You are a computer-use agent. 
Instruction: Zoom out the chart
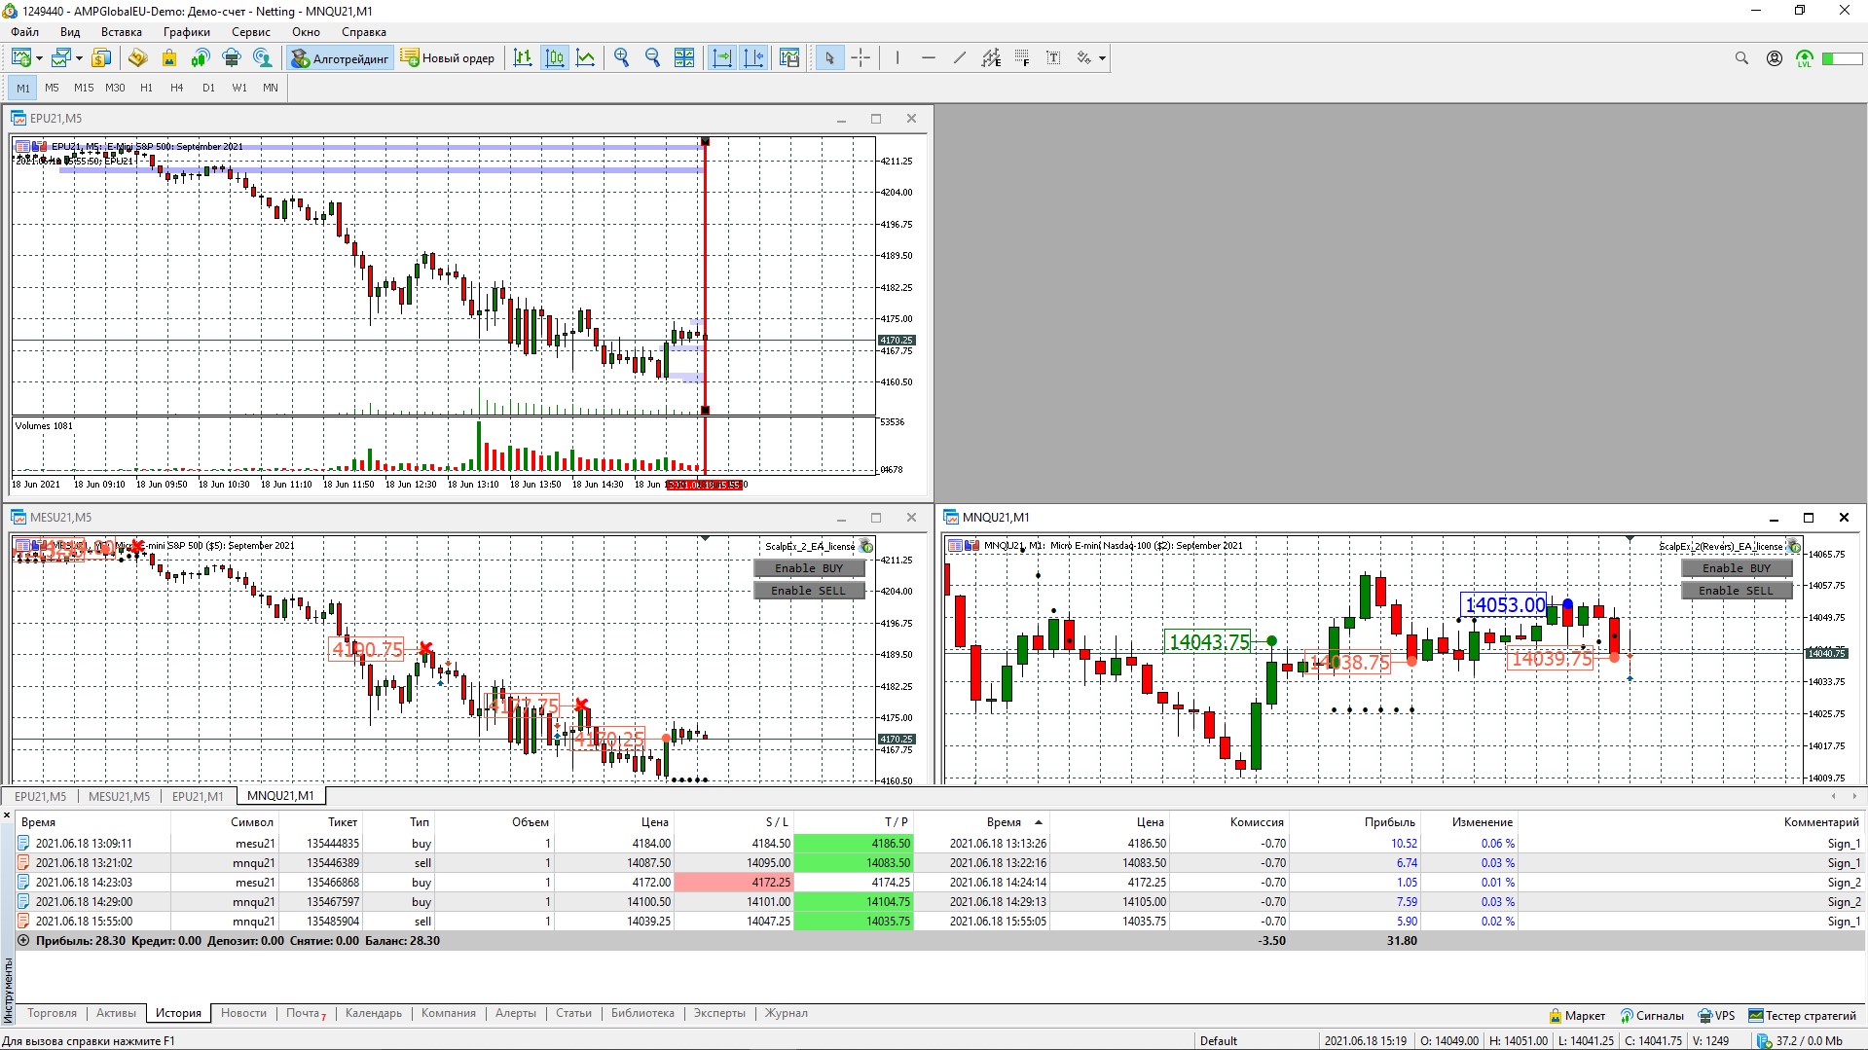[653, 58]
